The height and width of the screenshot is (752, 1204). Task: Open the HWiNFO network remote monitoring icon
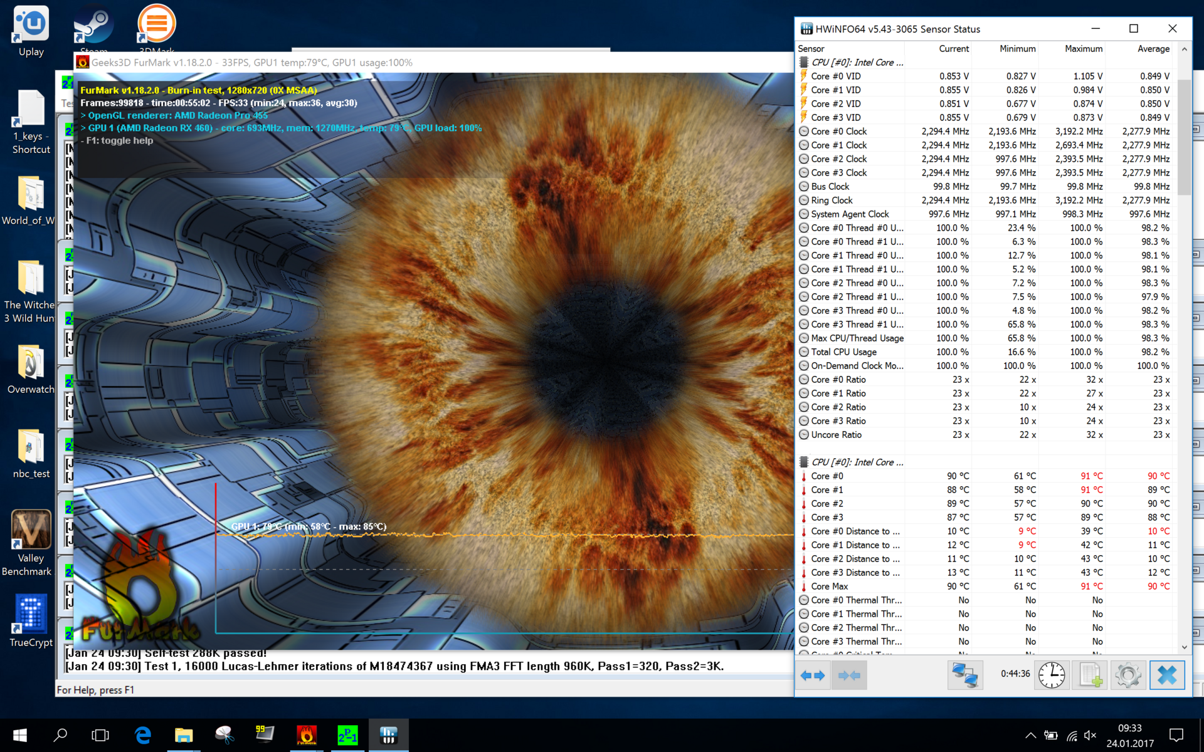click(x=964, y=675)
